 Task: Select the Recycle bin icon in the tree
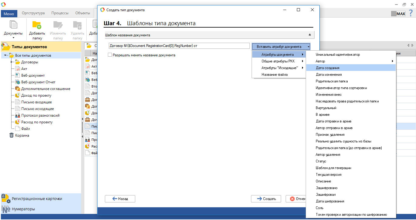pyautogui.click(x=12, y=135)
